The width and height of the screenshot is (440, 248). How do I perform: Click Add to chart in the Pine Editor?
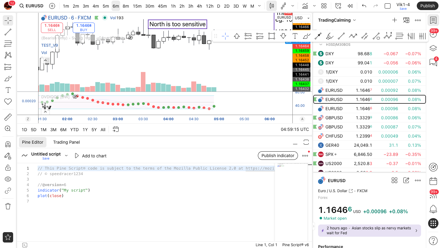point(90,156)
